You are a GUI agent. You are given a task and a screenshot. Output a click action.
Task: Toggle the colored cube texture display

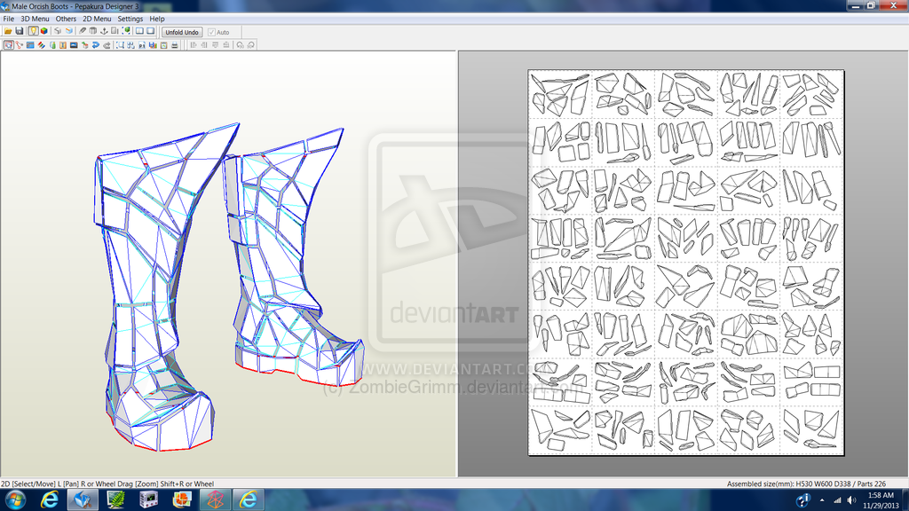(x=44, y=31)
